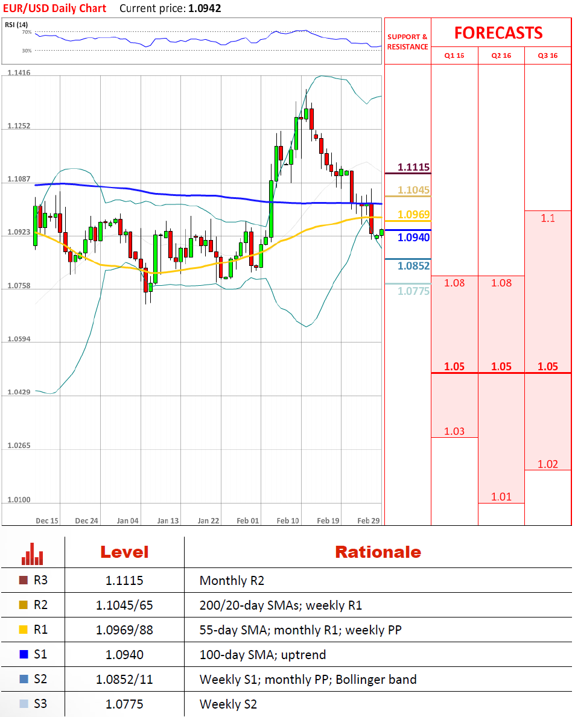Click the 30% RSI threshold label

pos(27,51)
